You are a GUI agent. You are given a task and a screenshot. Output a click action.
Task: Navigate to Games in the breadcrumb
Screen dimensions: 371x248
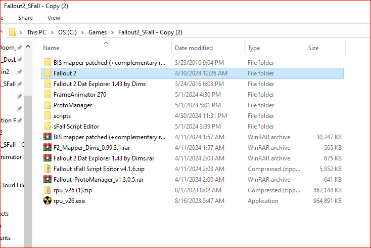click(x=98, y=32)
